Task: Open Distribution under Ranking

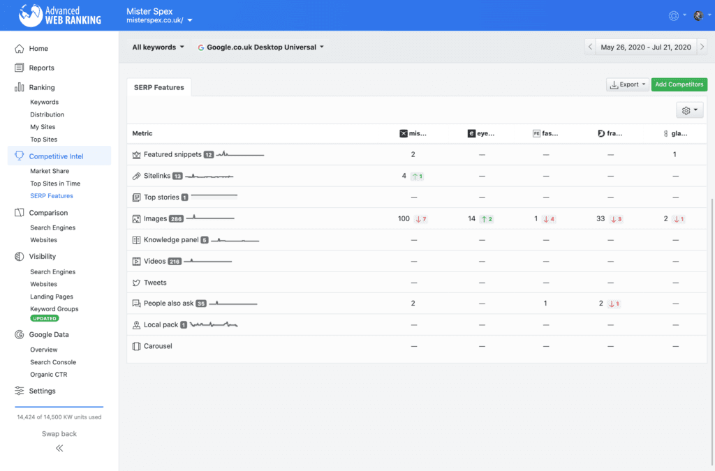Action: click(x=47, y=114)
